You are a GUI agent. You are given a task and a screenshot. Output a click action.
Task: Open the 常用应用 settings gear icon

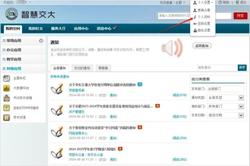pos(41,41)
